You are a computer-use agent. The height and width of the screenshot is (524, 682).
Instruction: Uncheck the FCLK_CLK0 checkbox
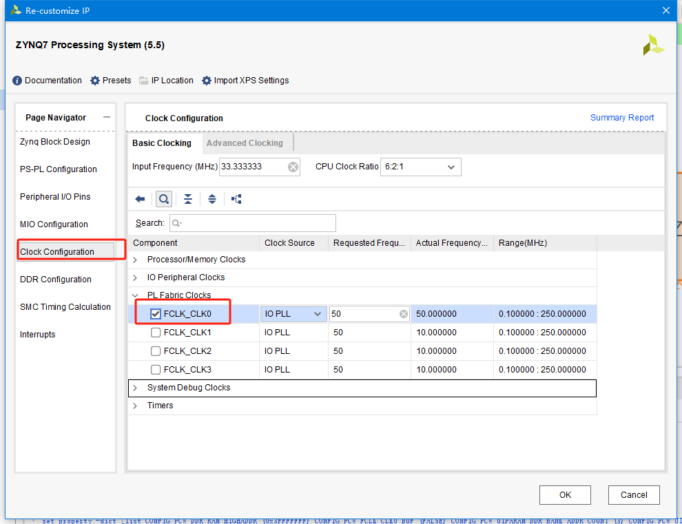point(156,314)
